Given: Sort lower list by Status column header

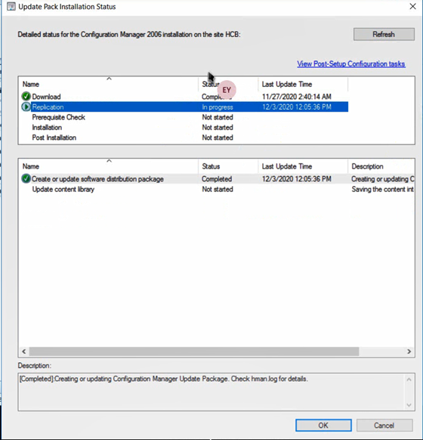Looking at the screenshot, I should tap(228, 166).
